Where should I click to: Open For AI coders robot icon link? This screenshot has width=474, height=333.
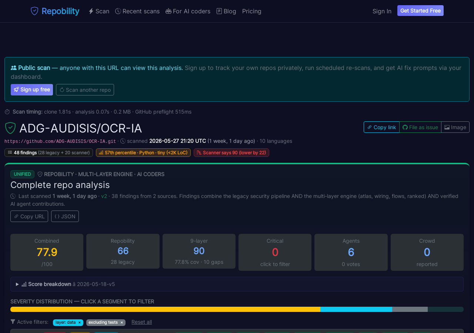point(168,11)
